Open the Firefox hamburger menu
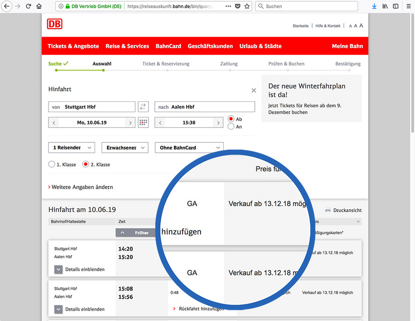Screen dimensions: 415x321 (408, 6)
